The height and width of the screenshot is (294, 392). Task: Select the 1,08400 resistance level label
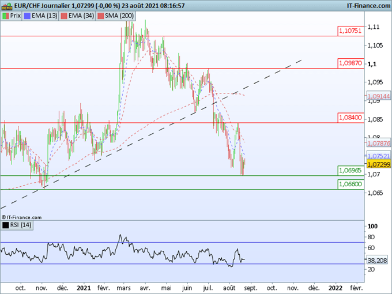click(x=350, y=118)
